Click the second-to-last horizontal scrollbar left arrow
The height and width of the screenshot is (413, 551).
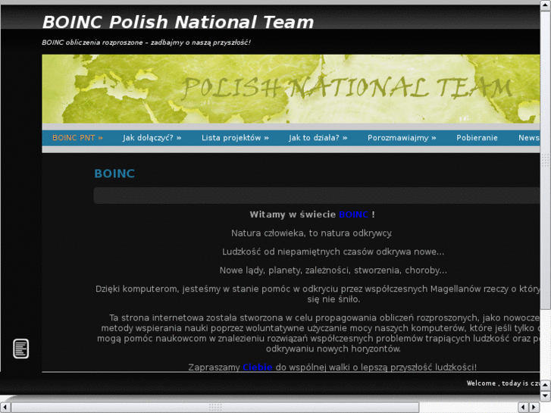(523, 408)
